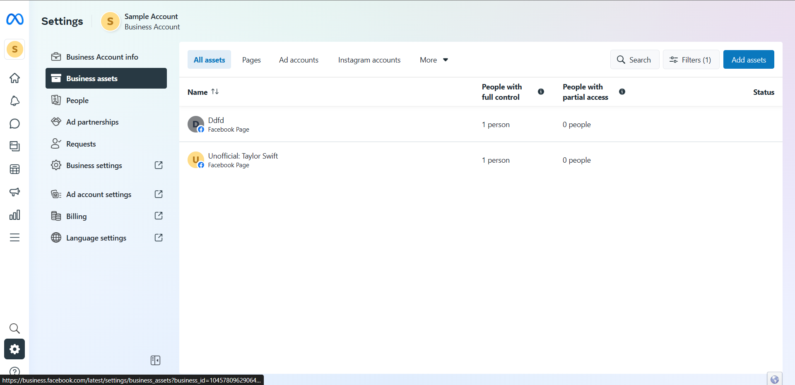This screenshot has height=385, width=795.
Task: Open external link icon for Language settings
Action: tap(159, 238)
